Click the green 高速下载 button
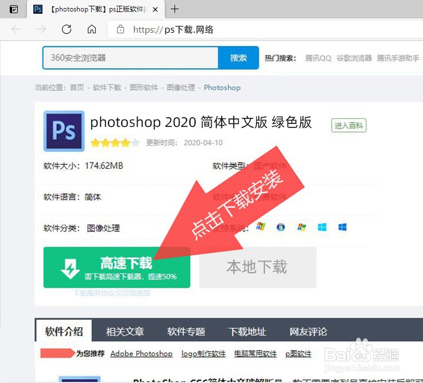This screenshot has height=383, width=423. click(117, 267)
